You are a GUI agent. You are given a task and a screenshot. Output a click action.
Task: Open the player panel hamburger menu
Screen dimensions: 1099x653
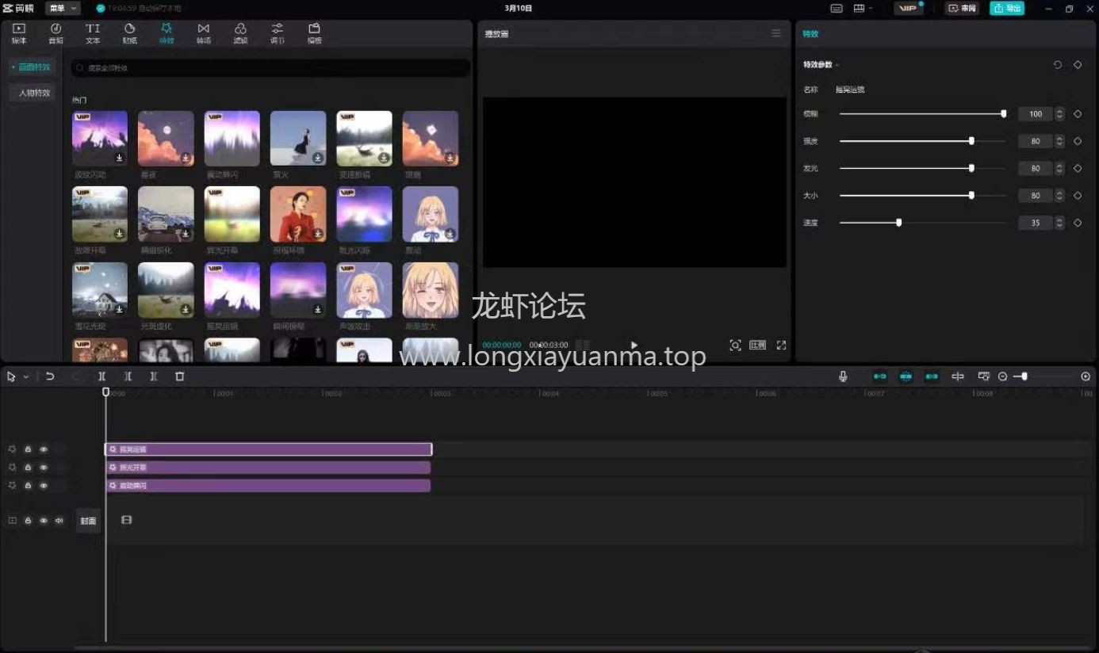click(x=776, y=33)
